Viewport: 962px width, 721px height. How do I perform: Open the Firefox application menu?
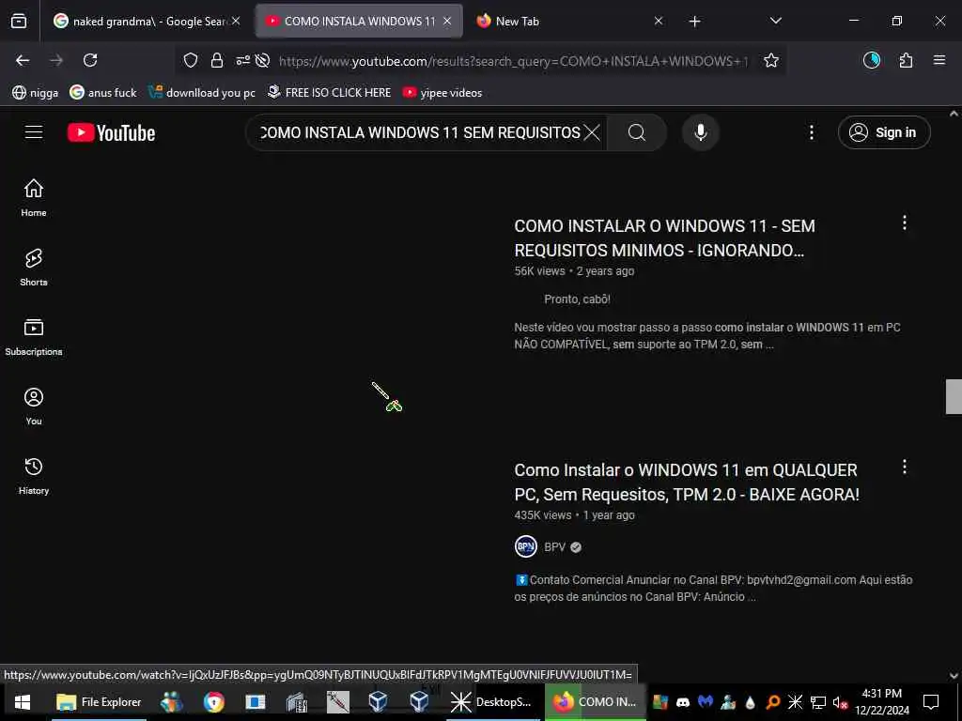pyautogui.click(x=939, y=60)
